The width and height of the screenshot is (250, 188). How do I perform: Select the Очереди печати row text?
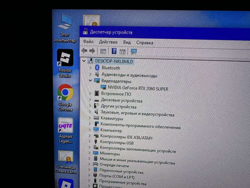click(114, 165)
